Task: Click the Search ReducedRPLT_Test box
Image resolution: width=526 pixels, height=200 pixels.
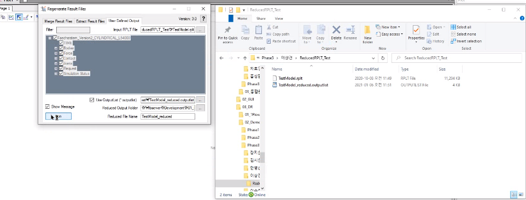Action: click(x=457, y=58)
